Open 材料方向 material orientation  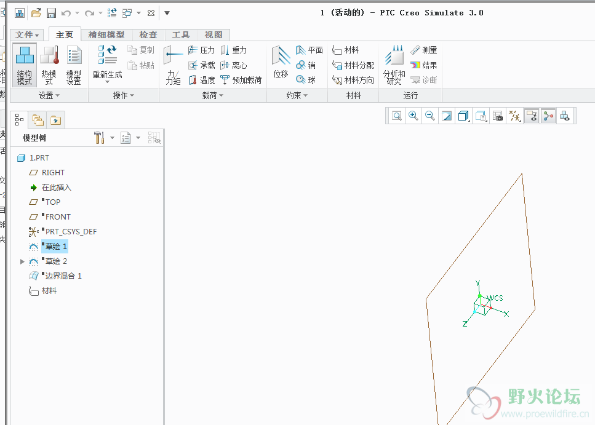pyautogui.click(x=353, y=80)
